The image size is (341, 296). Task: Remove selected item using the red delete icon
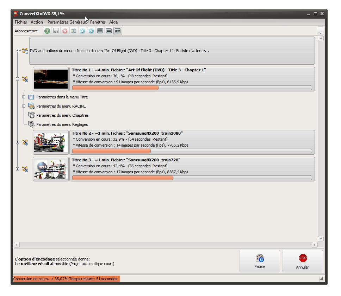click(64, 31)
